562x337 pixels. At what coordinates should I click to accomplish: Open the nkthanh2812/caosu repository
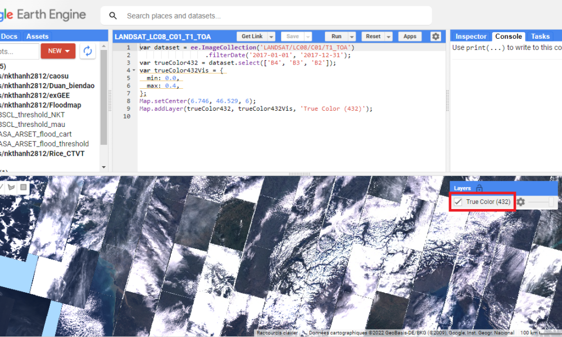tap(34, 76)
